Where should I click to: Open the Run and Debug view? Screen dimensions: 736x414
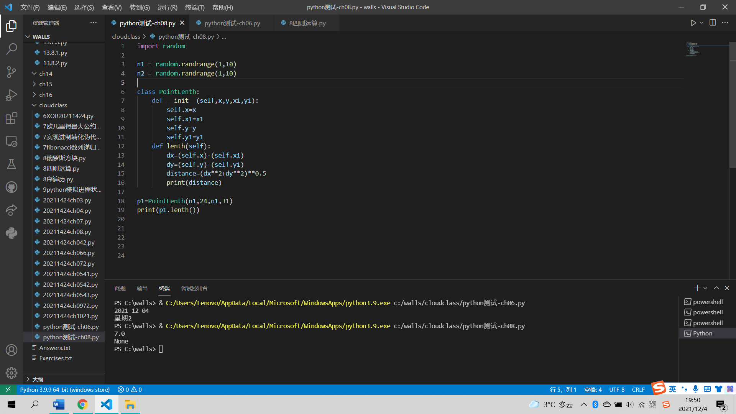click(x=11, y=95)
